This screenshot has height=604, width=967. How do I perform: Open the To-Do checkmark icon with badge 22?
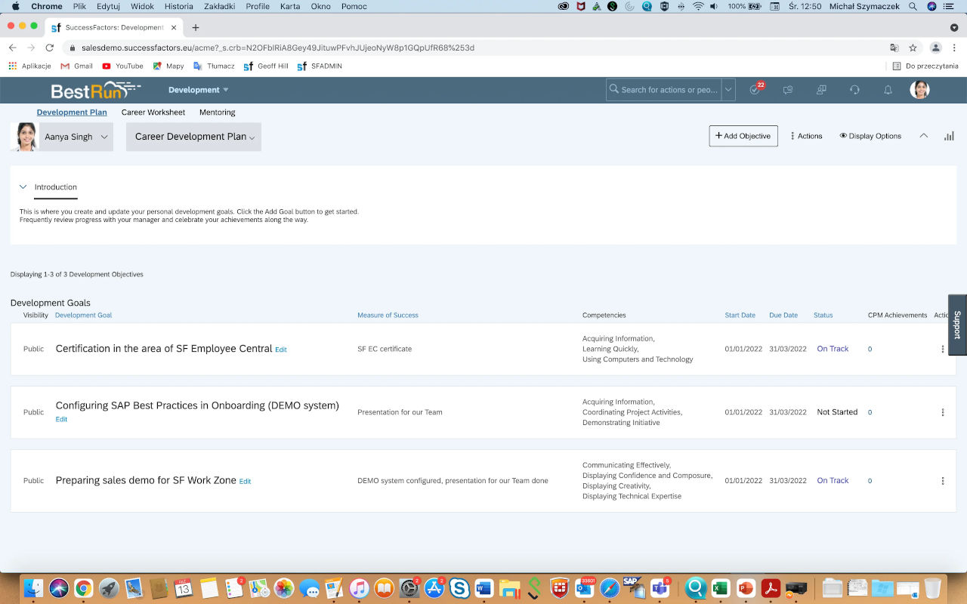[755, 89]
